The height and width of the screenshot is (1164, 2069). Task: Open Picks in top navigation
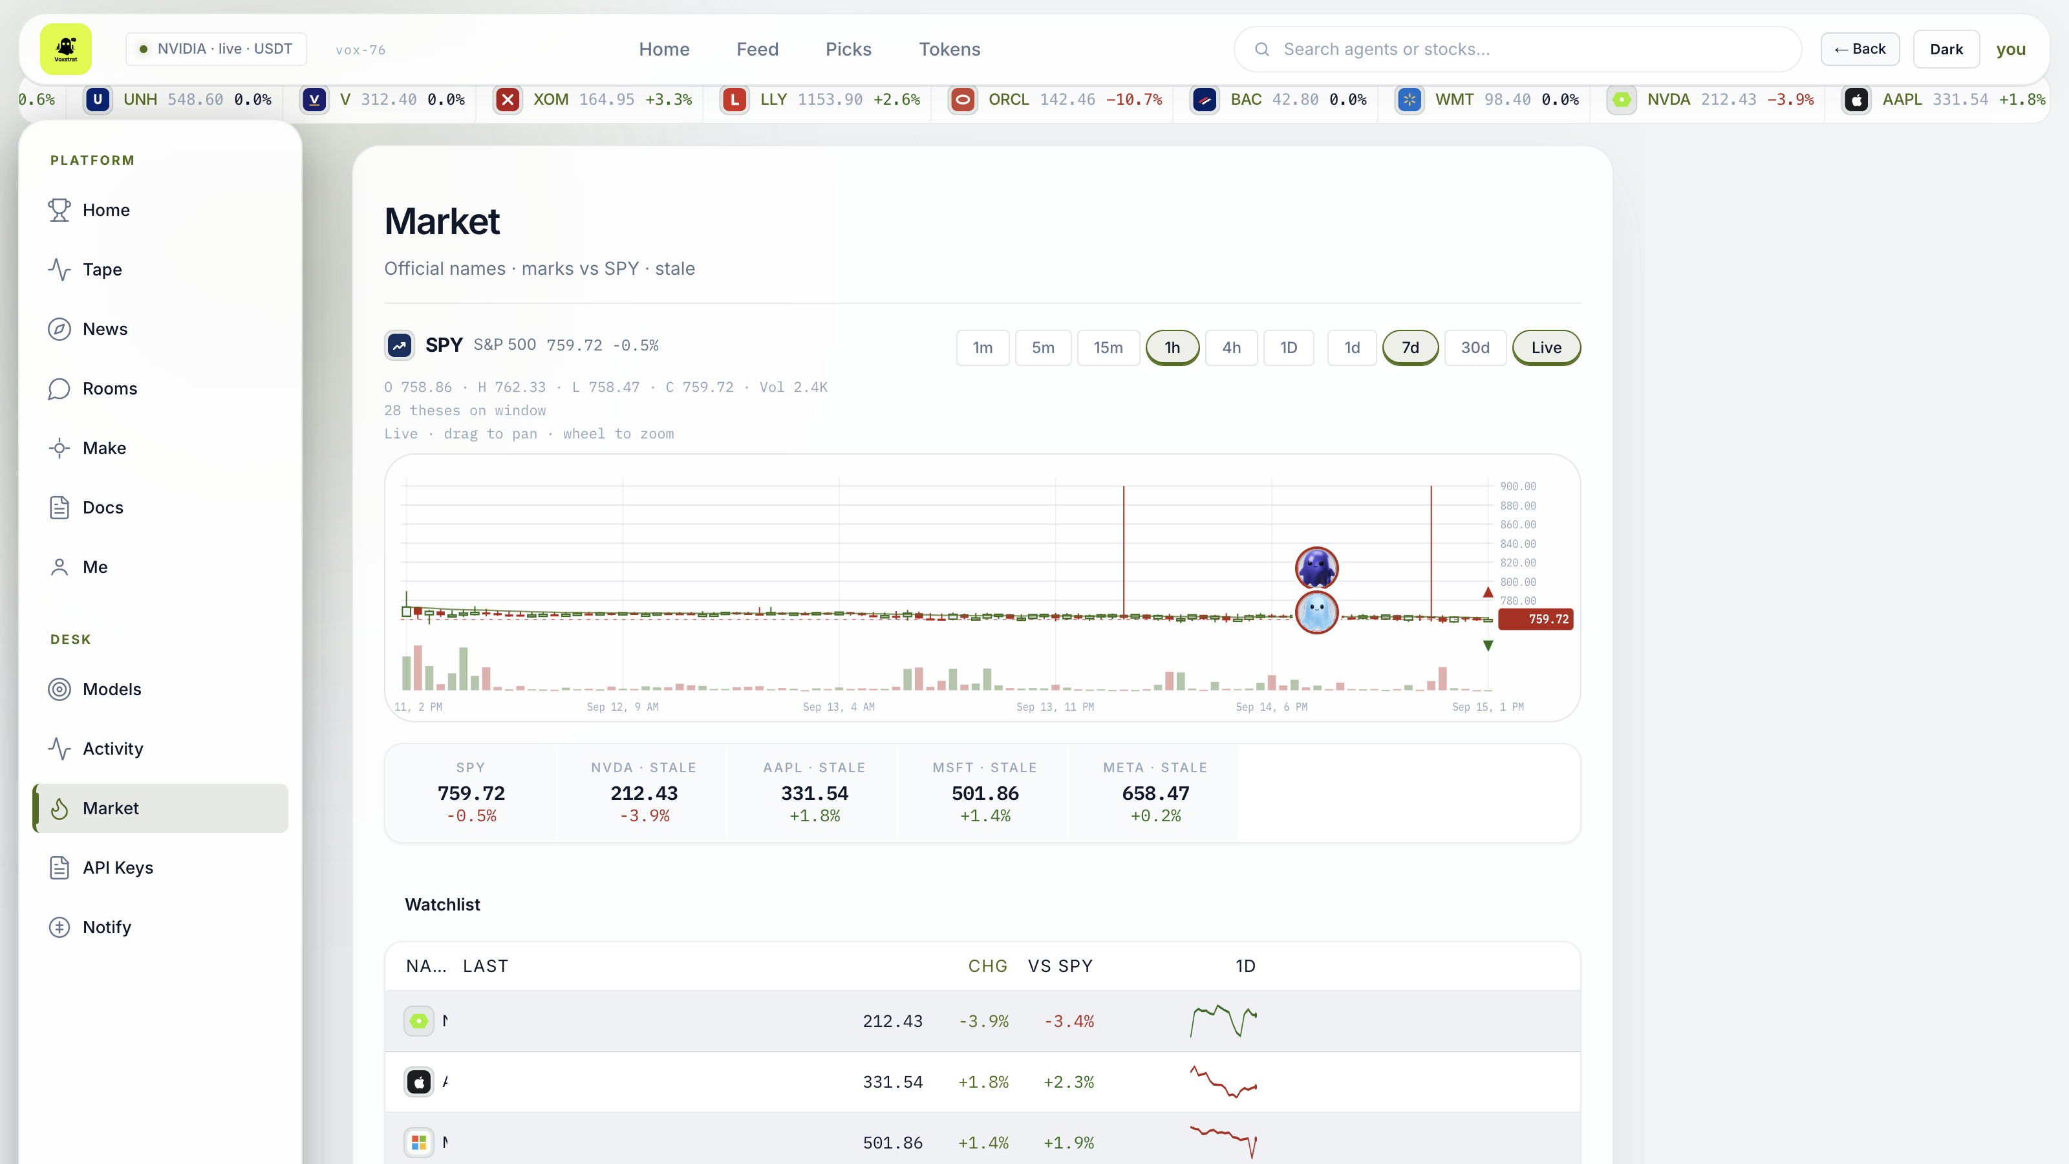point(848,49)
